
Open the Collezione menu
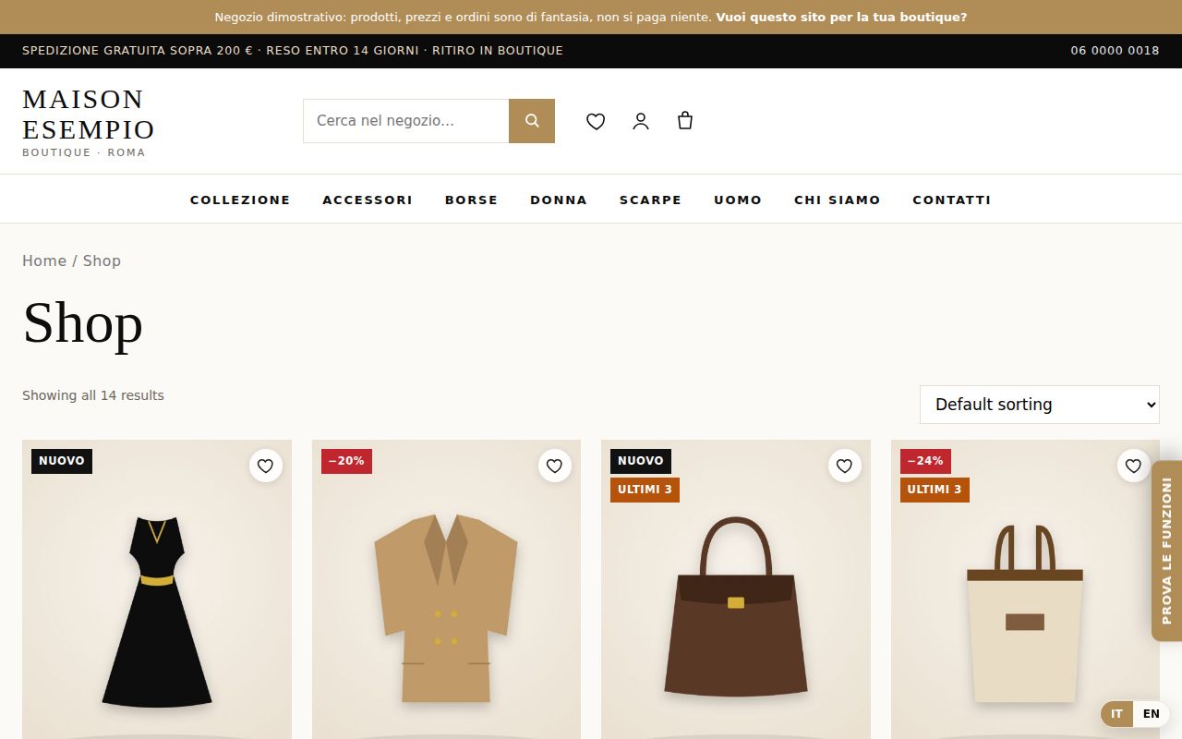240,200
